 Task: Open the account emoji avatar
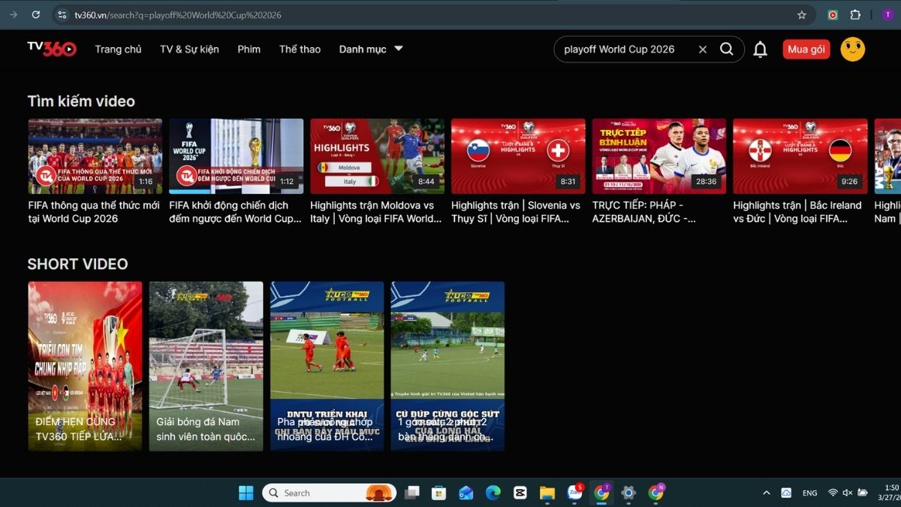pos(853,49)
